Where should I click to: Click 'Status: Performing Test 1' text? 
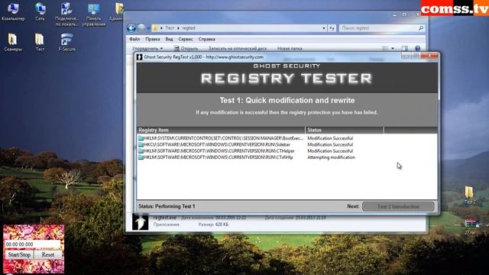coord(167,206)
